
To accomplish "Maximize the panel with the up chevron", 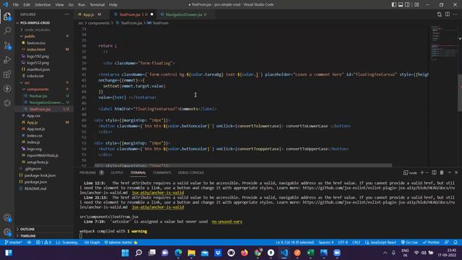I will [x=450, y=173].
